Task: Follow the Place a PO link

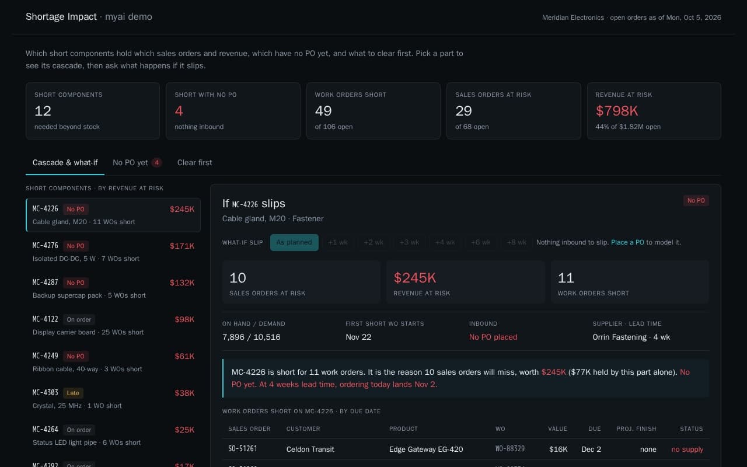Action: coord(627,242)
